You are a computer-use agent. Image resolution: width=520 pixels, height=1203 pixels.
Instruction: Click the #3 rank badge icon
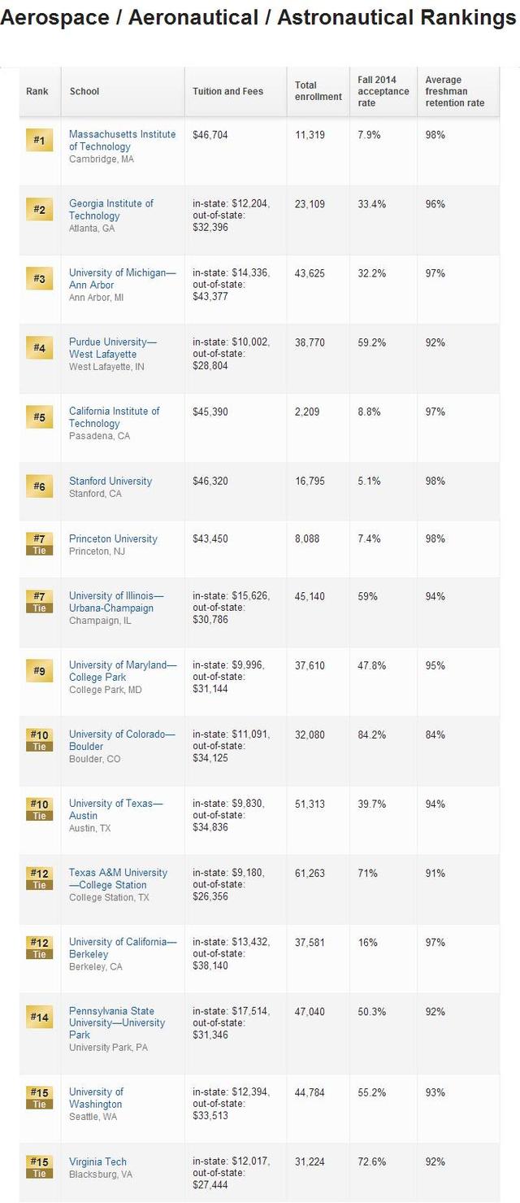(x=39, y=279)
